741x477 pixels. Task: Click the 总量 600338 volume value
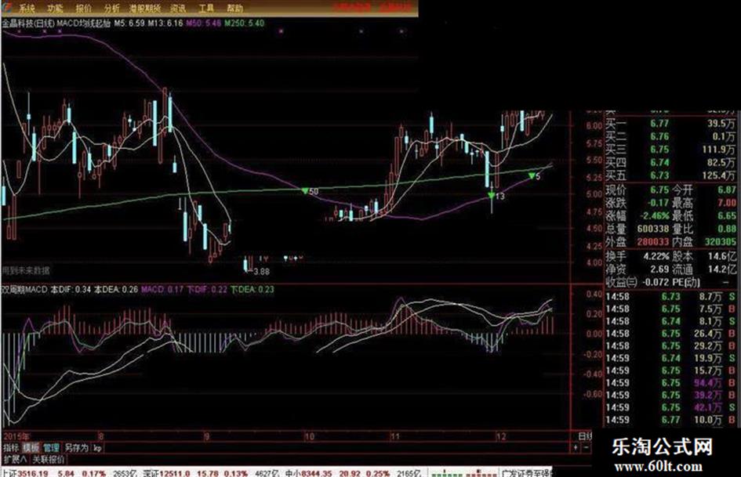tap(653, 229)
